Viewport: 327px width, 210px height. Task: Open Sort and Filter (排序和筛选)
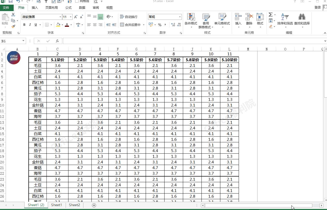coord(285,20)
